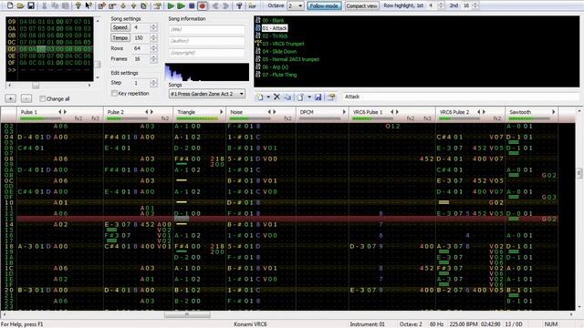Save instrument to file
Viewport: 584px width, 328px height.
pos(318,97)
